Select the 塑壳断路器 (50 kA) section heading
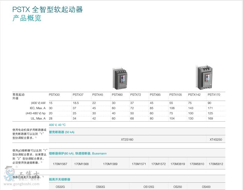243x190 pixels. [x=62, y=132]
